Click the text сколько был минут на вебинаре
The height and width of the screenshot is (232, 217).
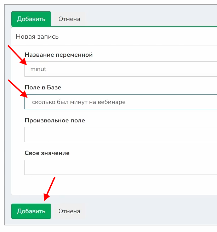pos(79,102)
